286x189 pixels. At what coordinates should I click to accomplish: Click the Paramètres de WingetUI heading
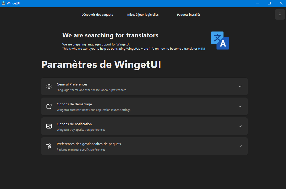pos(101,65)
